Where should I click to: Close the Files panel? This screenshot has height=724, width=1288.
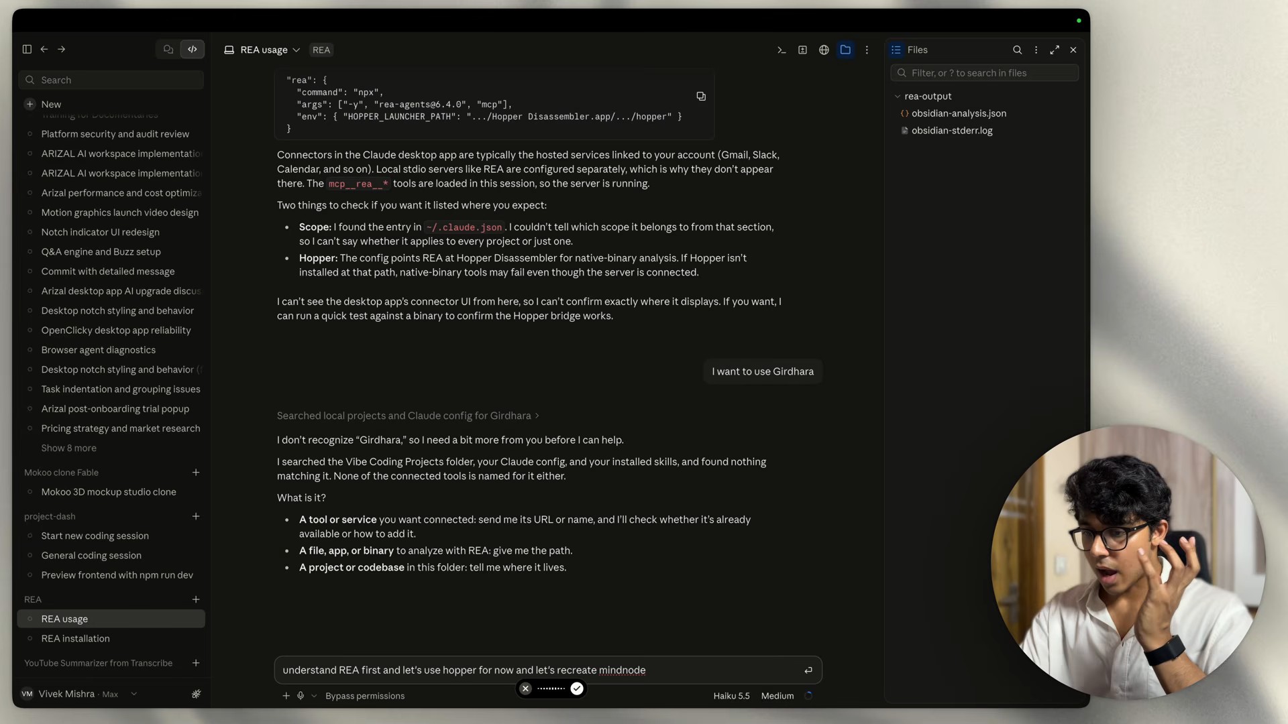pyautogui.click(x=1073, y=50)
